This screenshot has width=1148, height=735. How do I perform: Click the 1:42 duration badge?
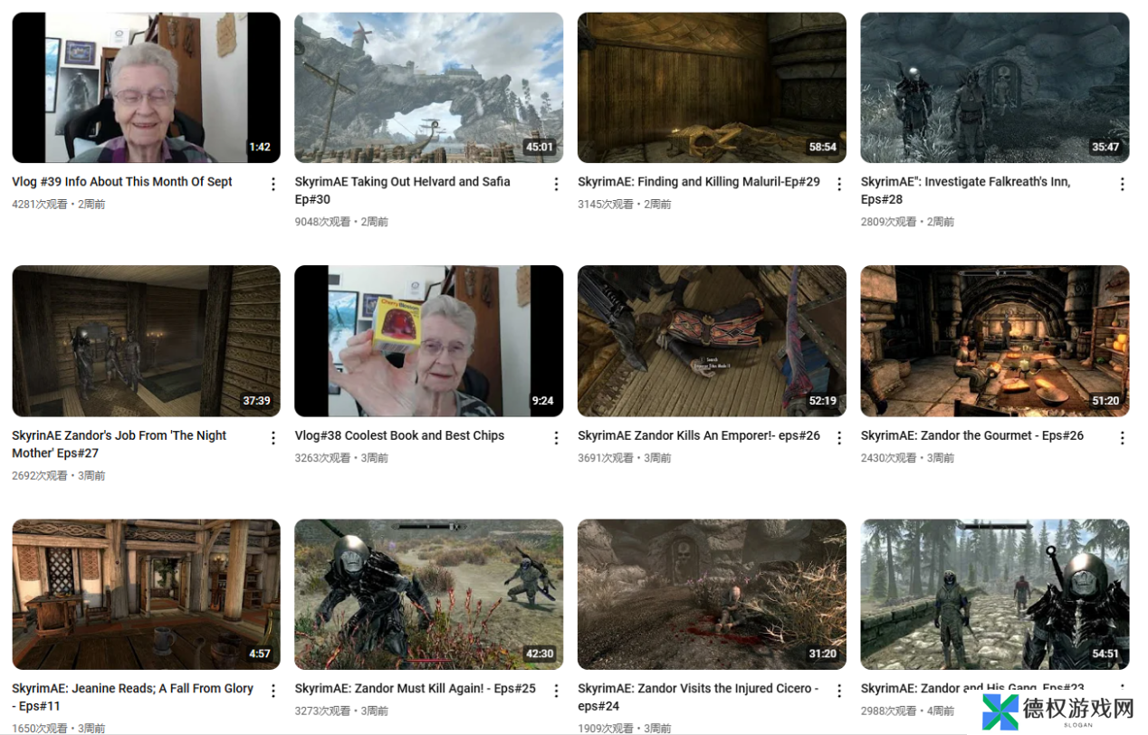tap(260, 147)
